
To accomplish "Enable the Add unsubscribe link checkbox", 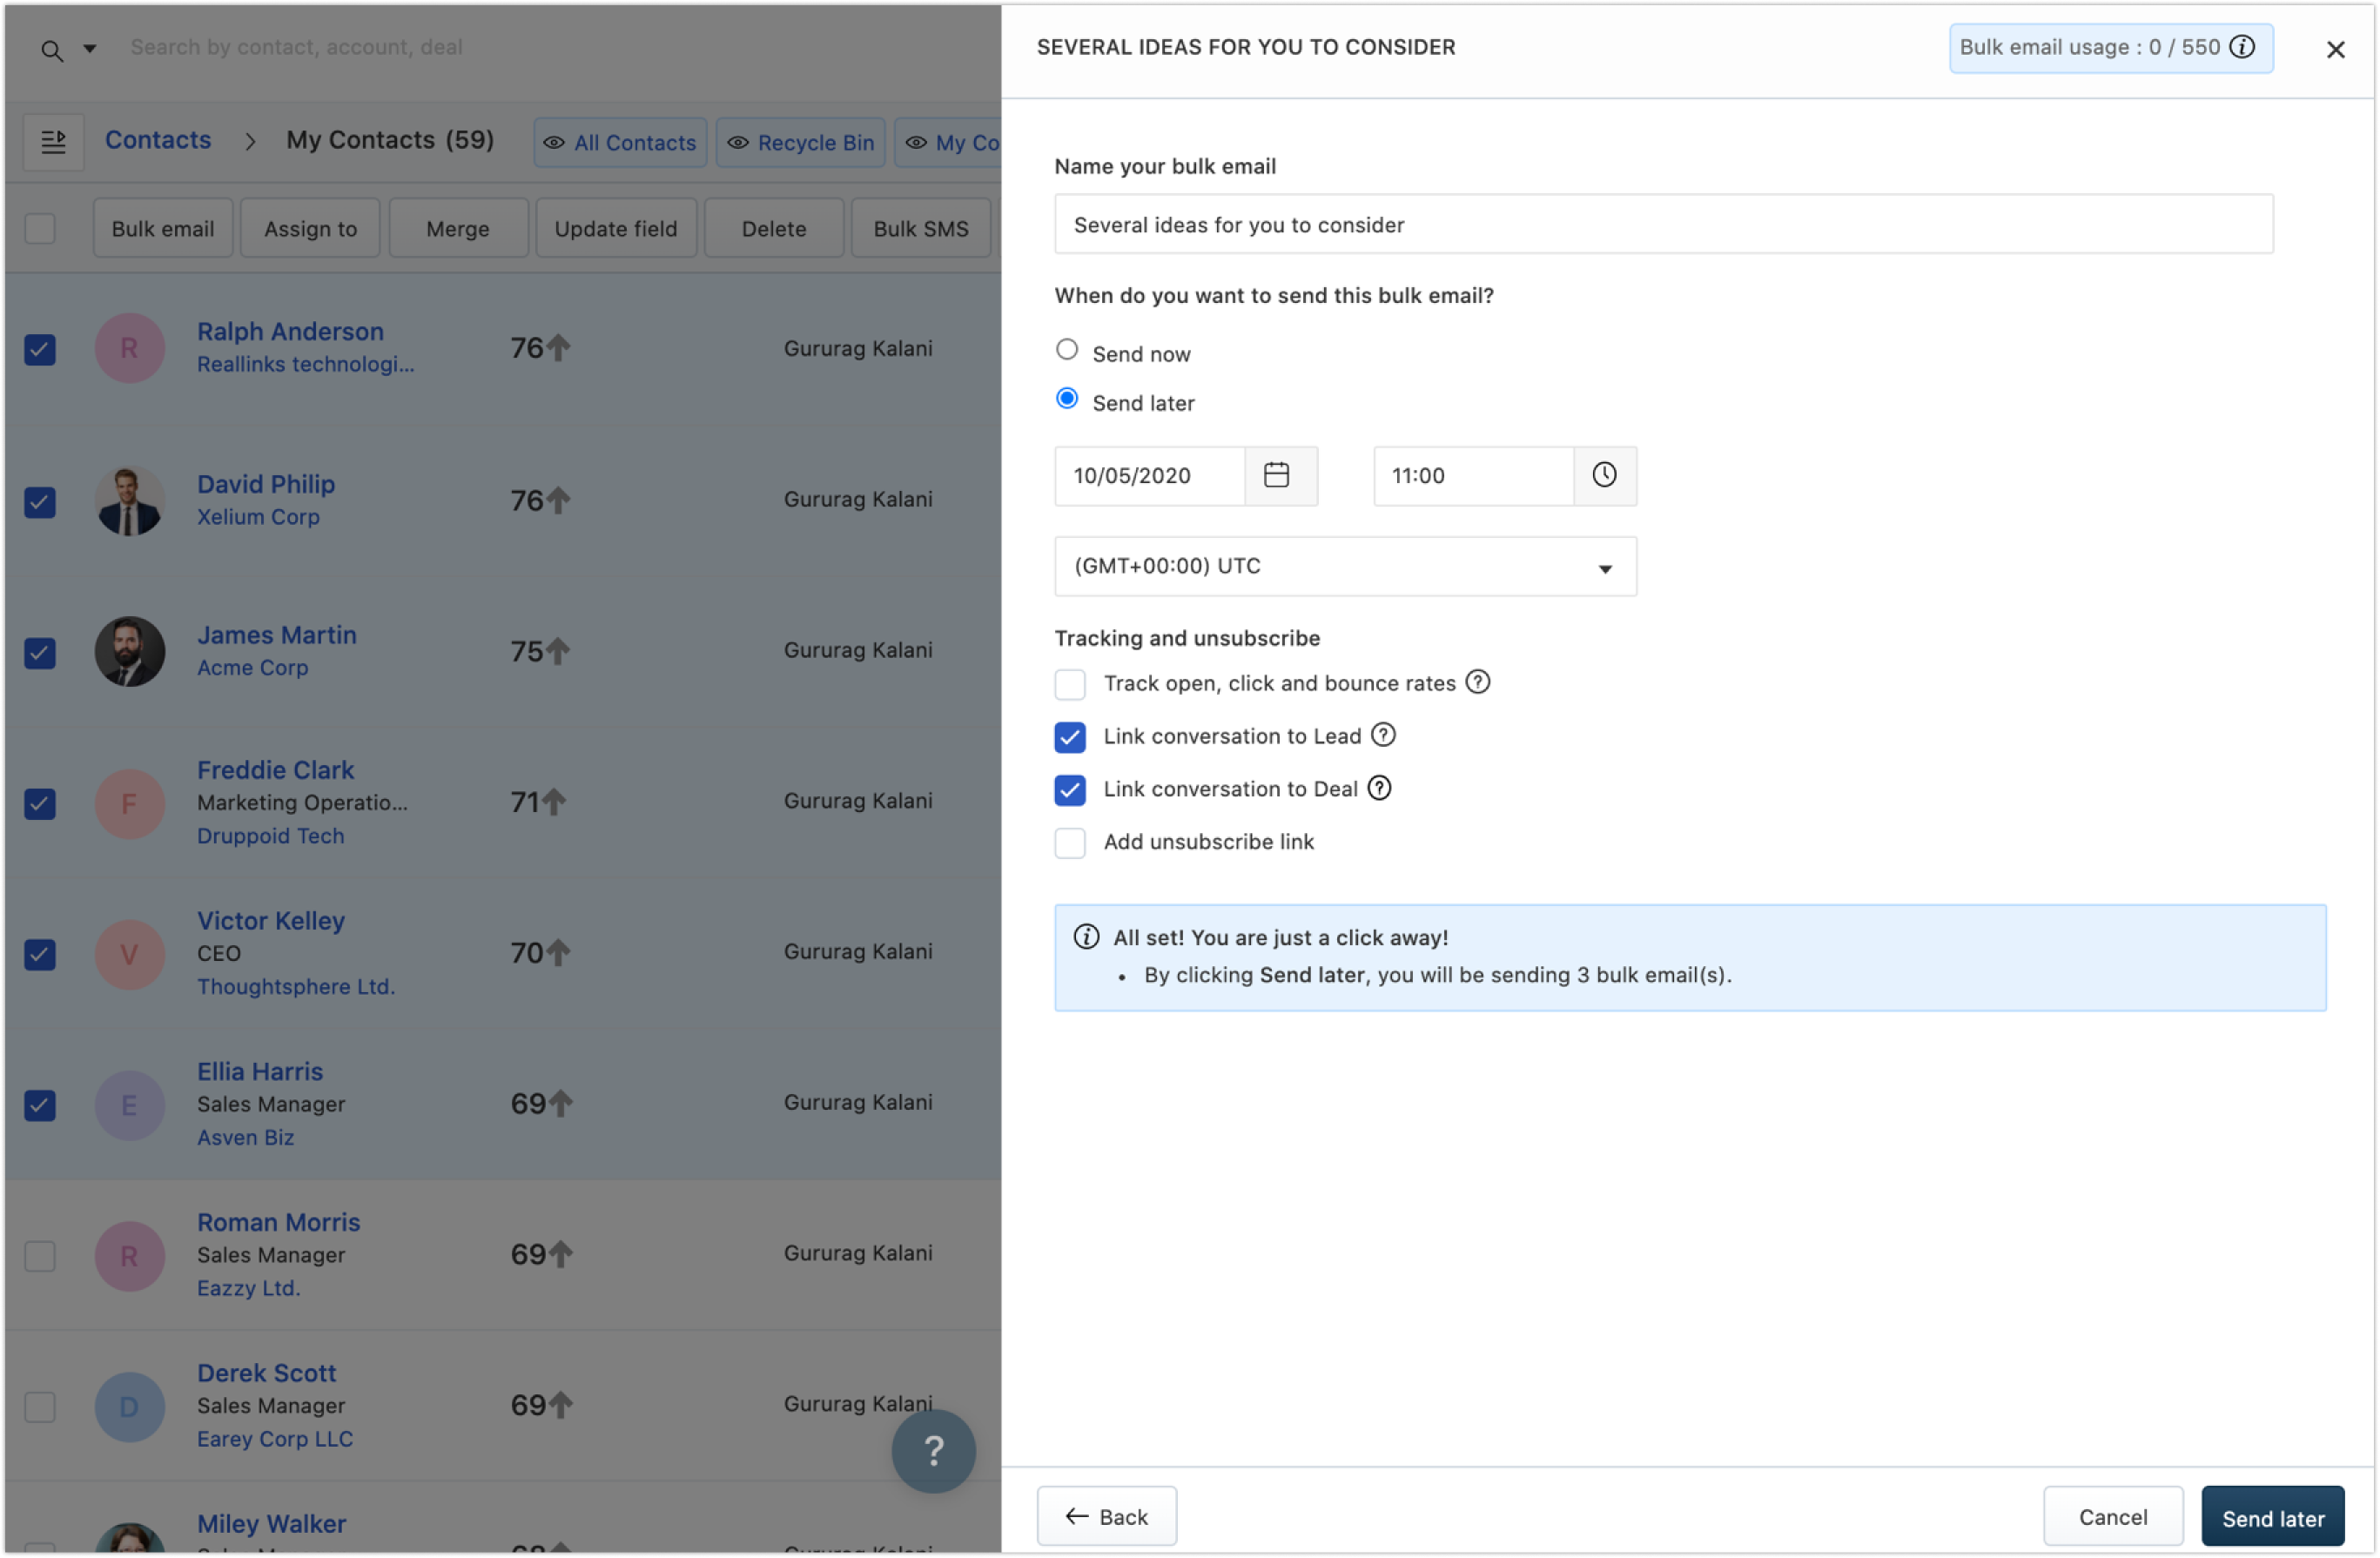I will pyautogui.click(x=1069, y=843).
